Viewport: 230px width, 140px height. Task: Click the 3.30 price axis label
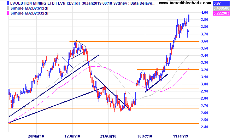tap(205, 62)
